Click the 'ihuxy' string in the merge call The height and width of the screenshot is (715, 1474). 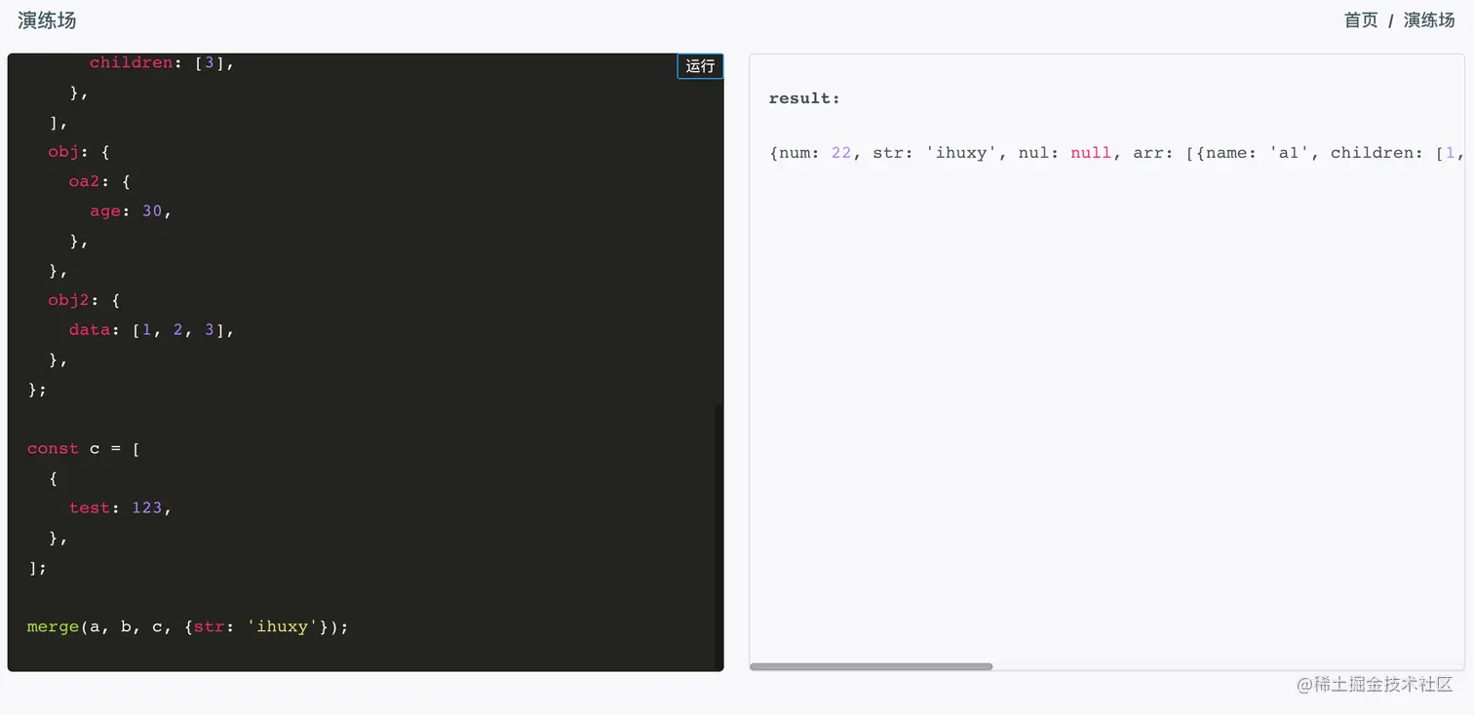[x=283, y=626]
